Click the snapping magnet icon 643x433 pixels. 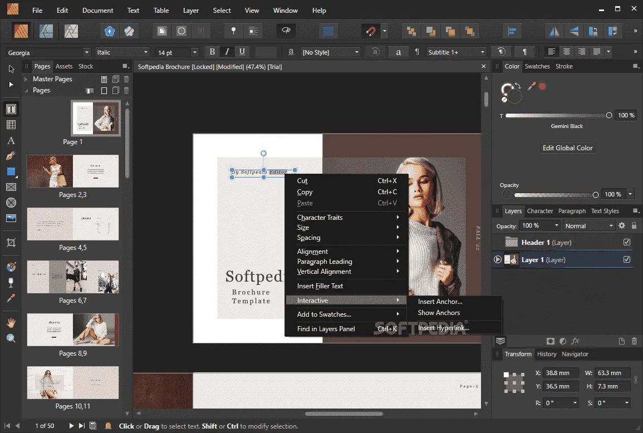[x=370, y=31]
